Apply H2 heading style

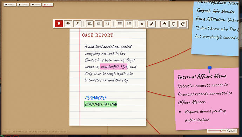point(99,24)
